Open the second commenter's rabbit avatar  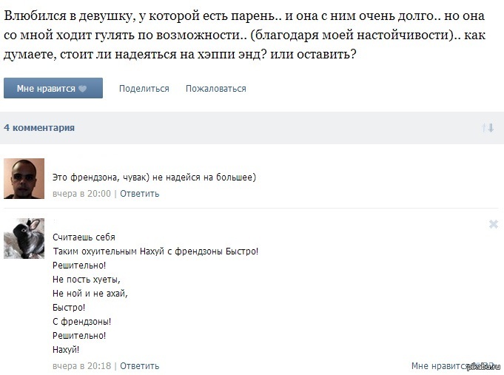click(24, 238)
